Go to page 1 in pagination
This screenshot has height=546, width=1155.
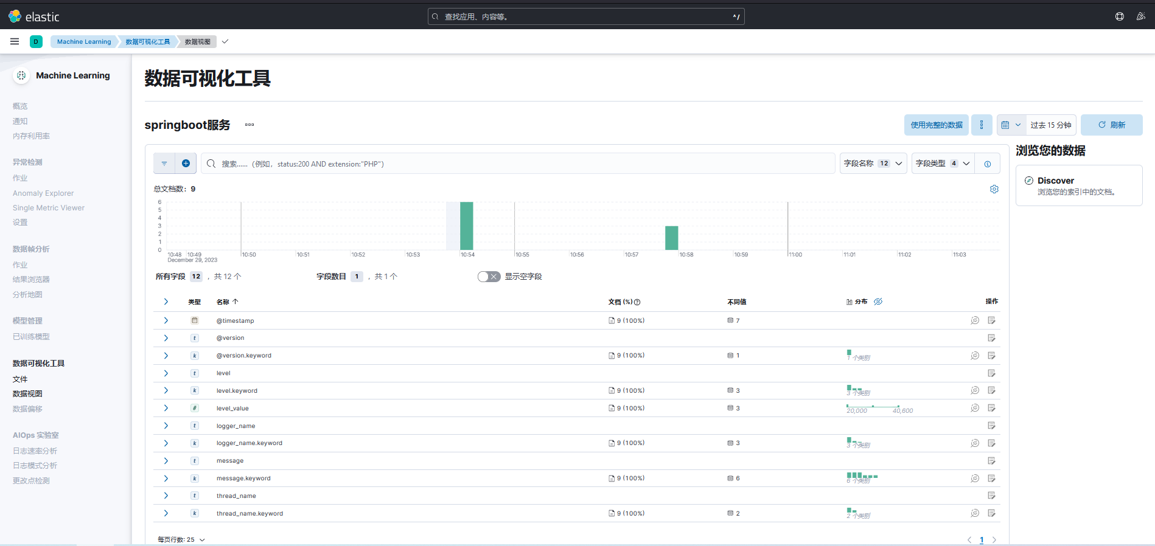point(982,540)
